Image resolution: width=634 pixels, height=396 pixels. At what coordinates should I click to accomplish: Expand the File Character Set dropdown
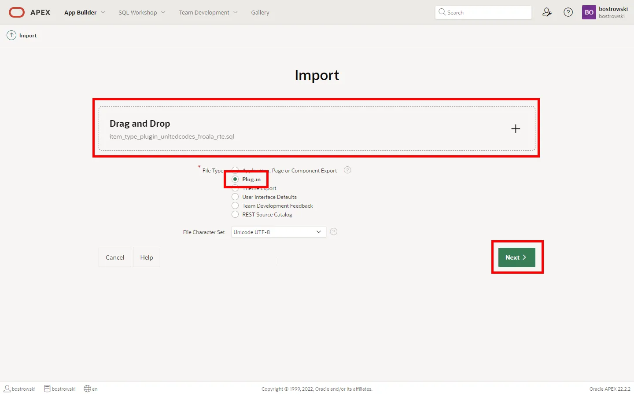pos(278,232)
